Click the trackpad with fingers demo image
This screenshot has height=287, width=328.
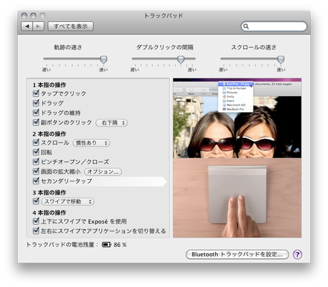(237, 198)
